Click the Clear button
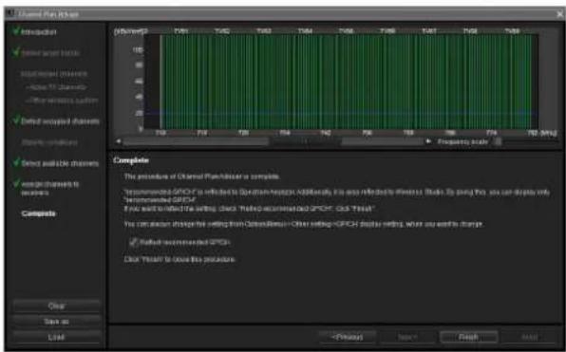This screenshot has width=566, height=352. click(x=56, y=306)
